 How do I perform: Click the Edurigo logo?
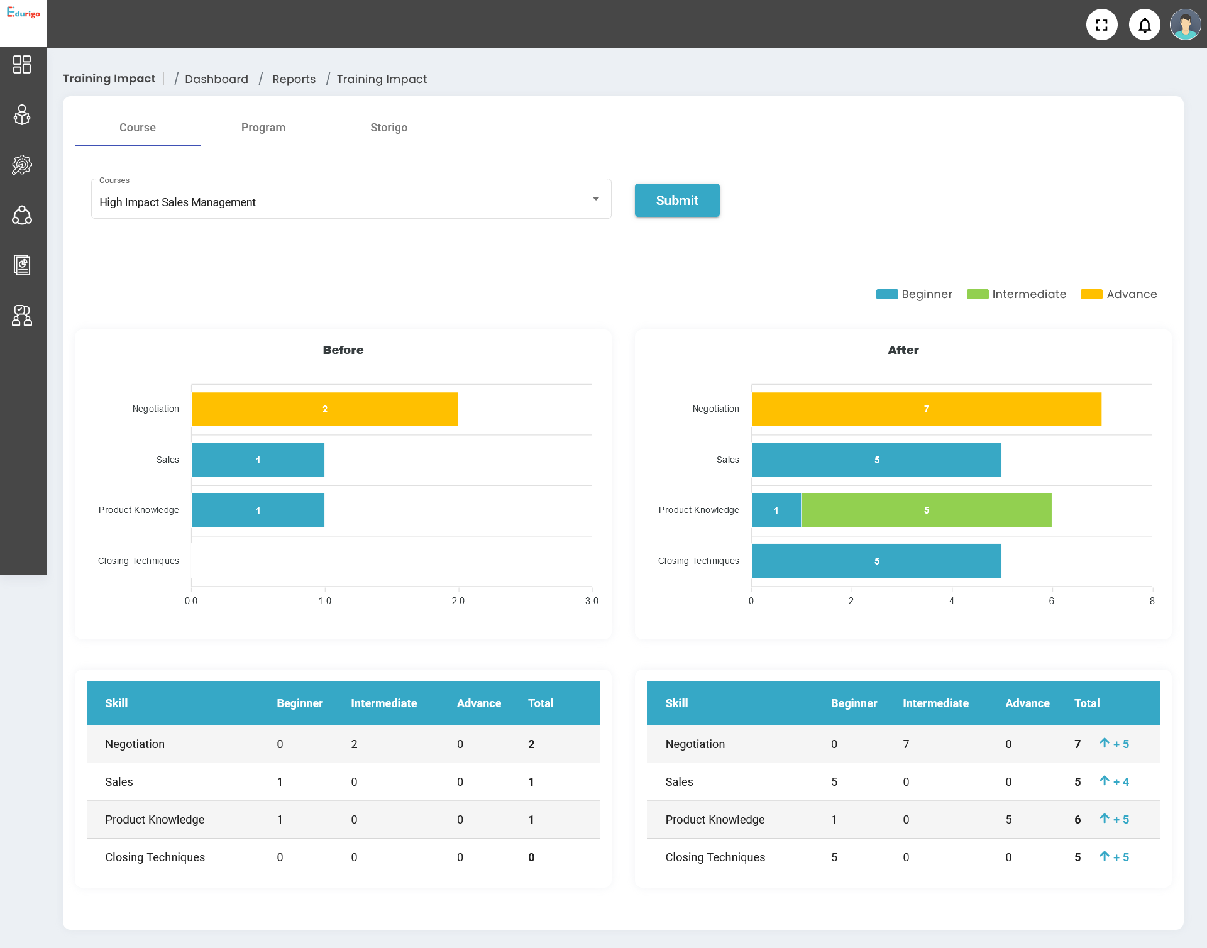pos(23,13)
